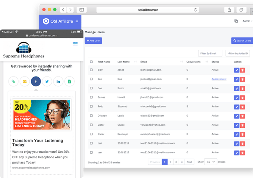Open mobile site hamburger menu

(75, 44)
